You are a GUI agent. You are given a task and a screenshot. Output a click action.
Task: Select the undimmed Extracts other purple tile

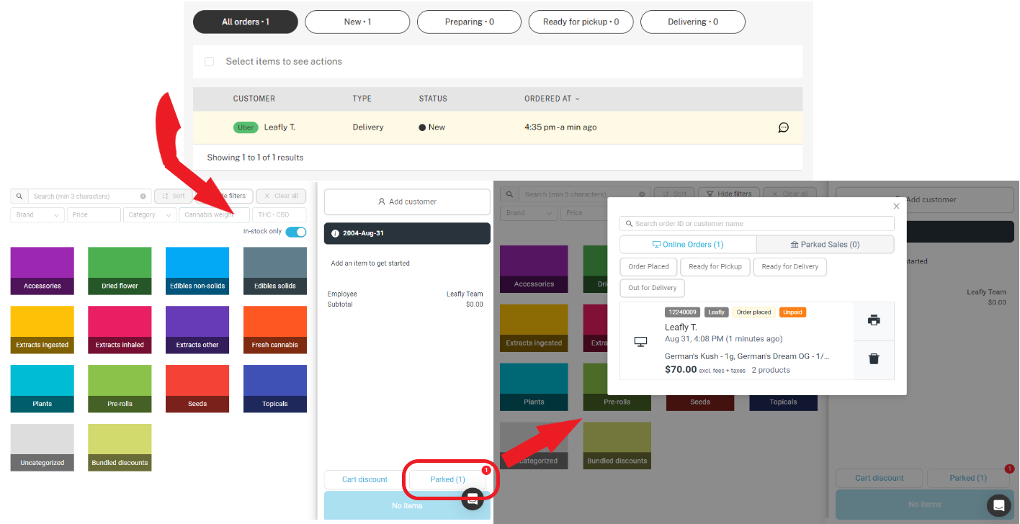[197, 330]
